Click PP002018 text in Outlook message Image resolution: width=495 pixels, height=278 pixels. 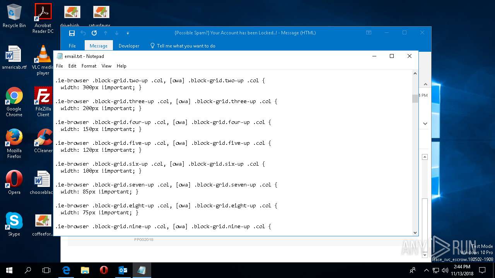click(x=144, y=239)
